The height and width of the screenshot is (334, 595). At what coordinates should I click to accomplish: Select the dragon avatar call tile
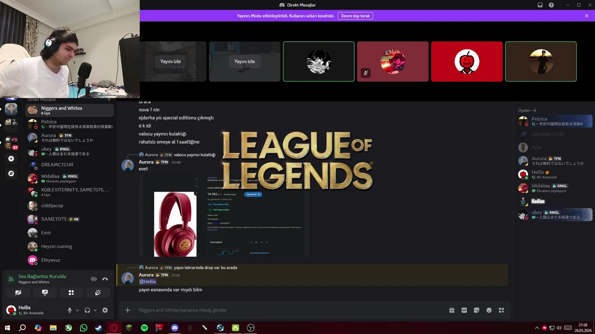coord(318,62)
